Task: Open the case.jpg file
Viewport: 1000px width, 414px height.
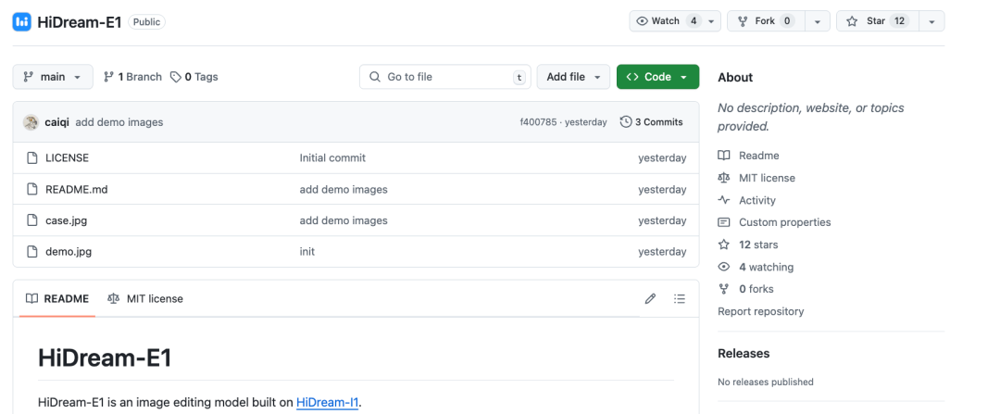Action: click(x=67, y=220)
